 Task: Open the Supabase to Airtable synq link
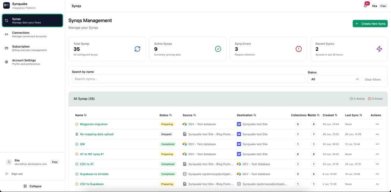[94, 174]
